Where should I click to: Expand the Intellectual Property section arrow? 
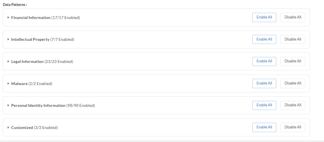(9, 39)
